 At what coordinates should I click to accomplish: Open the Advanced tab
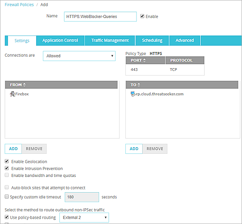click(x=185, y=41)
